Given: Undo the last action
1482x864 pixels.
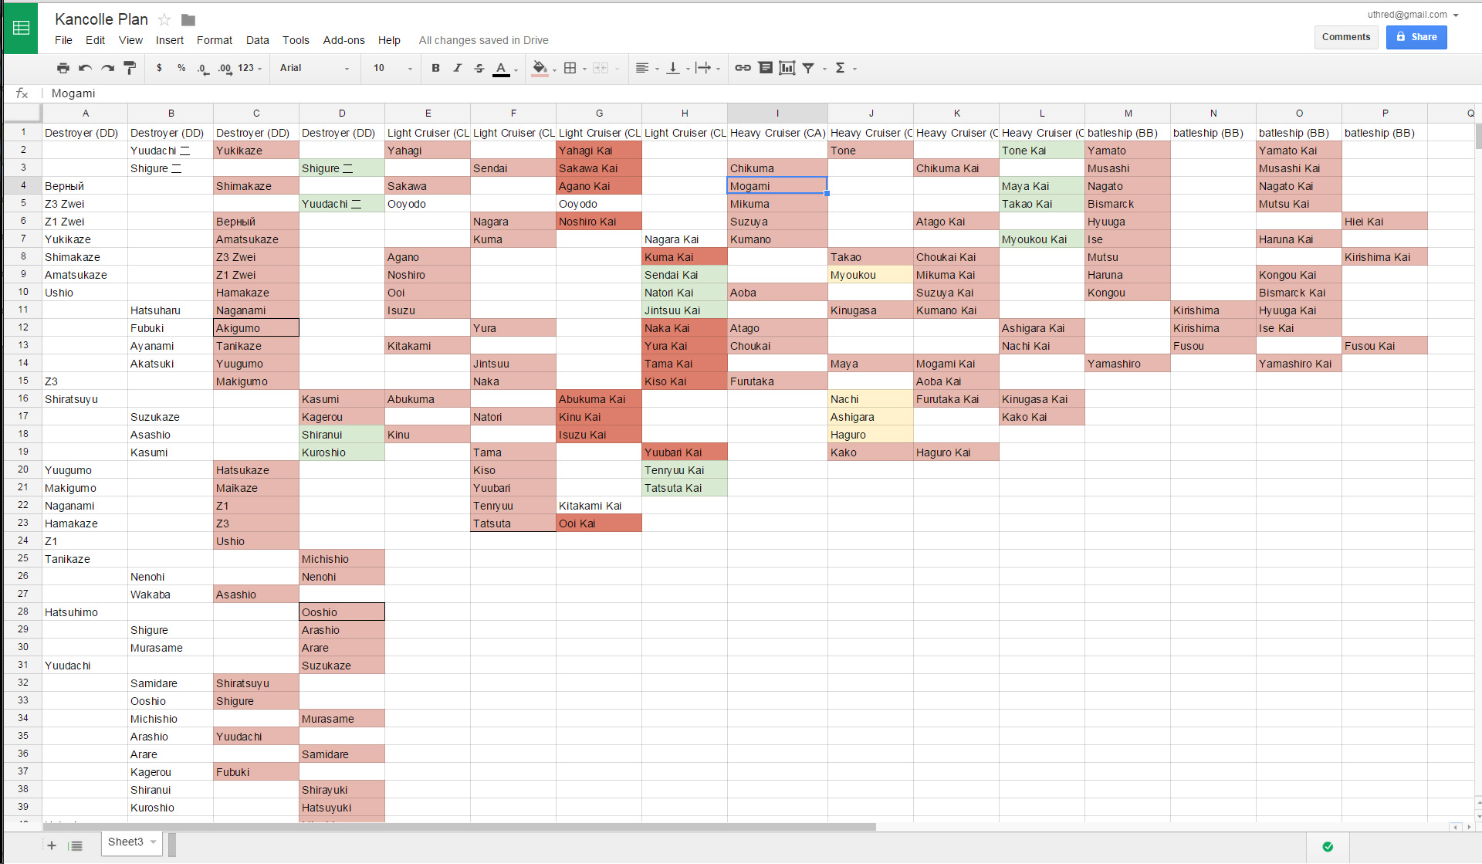Looking at the screenshot, I should pos(86,68).
